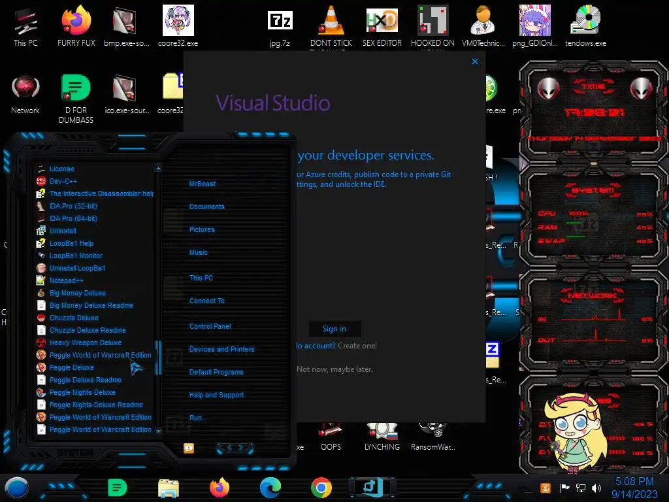The image size is (669, 502).
Task: Open bmp.exe-so... desktop file
Action: click(126, 26)
